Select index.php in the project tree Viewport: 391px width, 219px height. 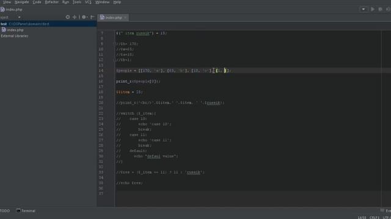pyautogui.click(x=15, y=30)
